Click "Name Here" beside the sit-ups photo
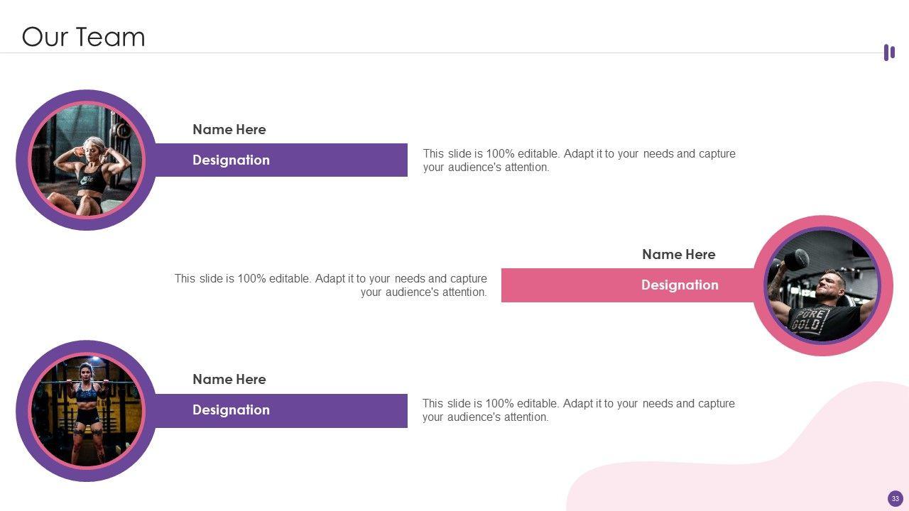The height and width of the screenshot is (511, 909). point(229,130)
